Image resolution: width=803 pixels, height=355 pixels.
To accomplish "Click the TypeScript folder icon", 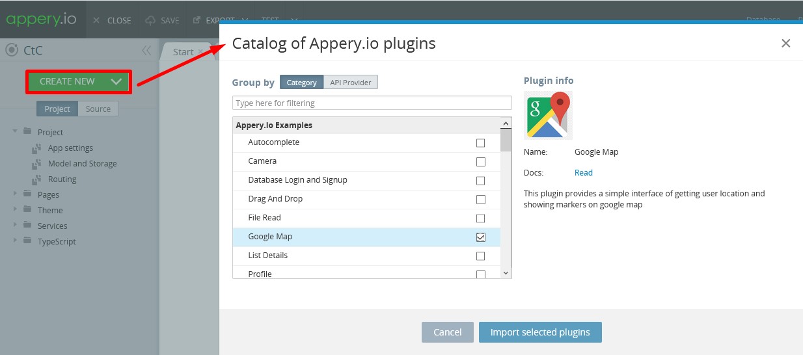I will 27,241.
